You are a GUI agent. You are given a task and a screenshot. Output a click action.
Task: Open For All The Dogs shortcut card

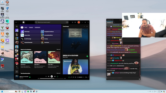pos(30,39)
